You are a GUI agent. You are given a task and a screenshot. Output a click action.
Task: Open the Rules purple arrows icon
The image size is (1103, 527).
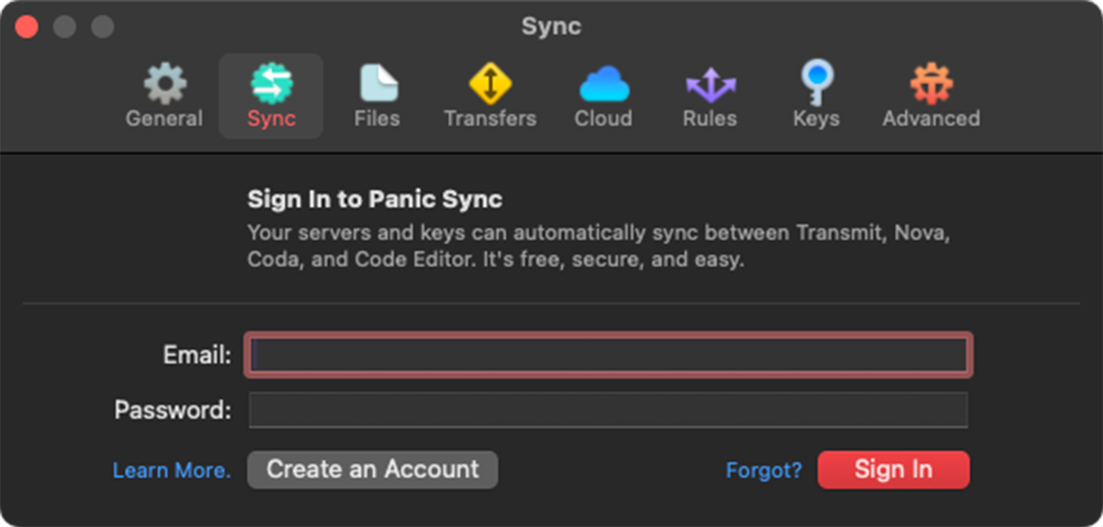pyautogui.click(x=710, y=85)
